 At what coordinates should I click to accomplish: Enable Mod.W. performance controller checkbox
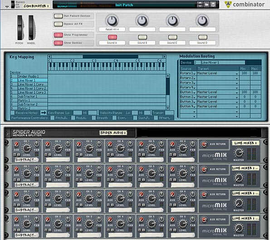[x=73, y=118]
